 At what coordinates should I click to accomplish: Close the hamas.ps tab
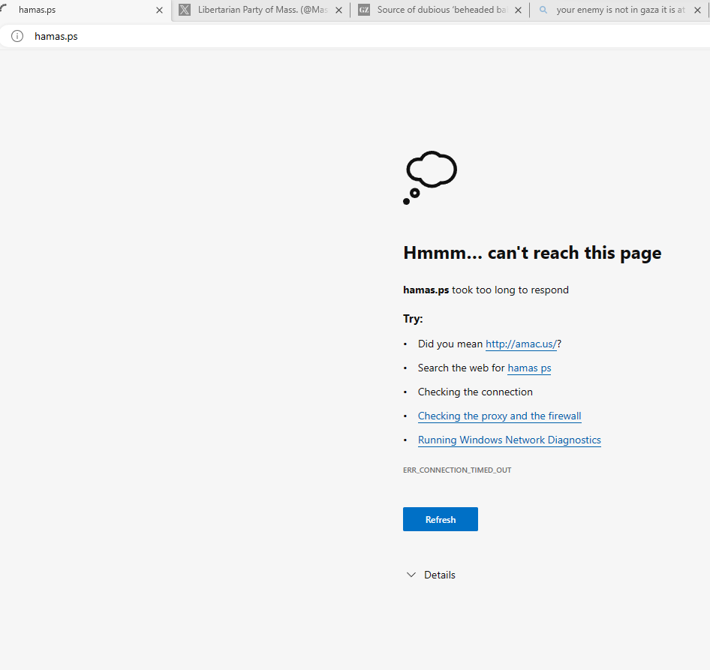tap(159, 10)
